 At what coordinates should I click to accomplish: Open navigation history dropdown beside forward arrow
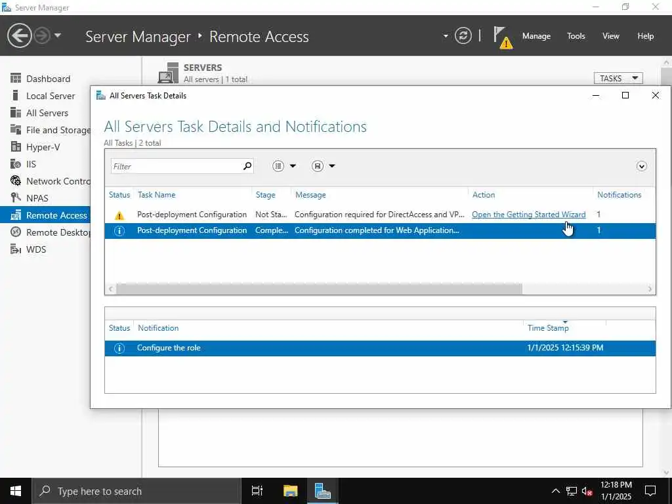[x=58, y=35]
